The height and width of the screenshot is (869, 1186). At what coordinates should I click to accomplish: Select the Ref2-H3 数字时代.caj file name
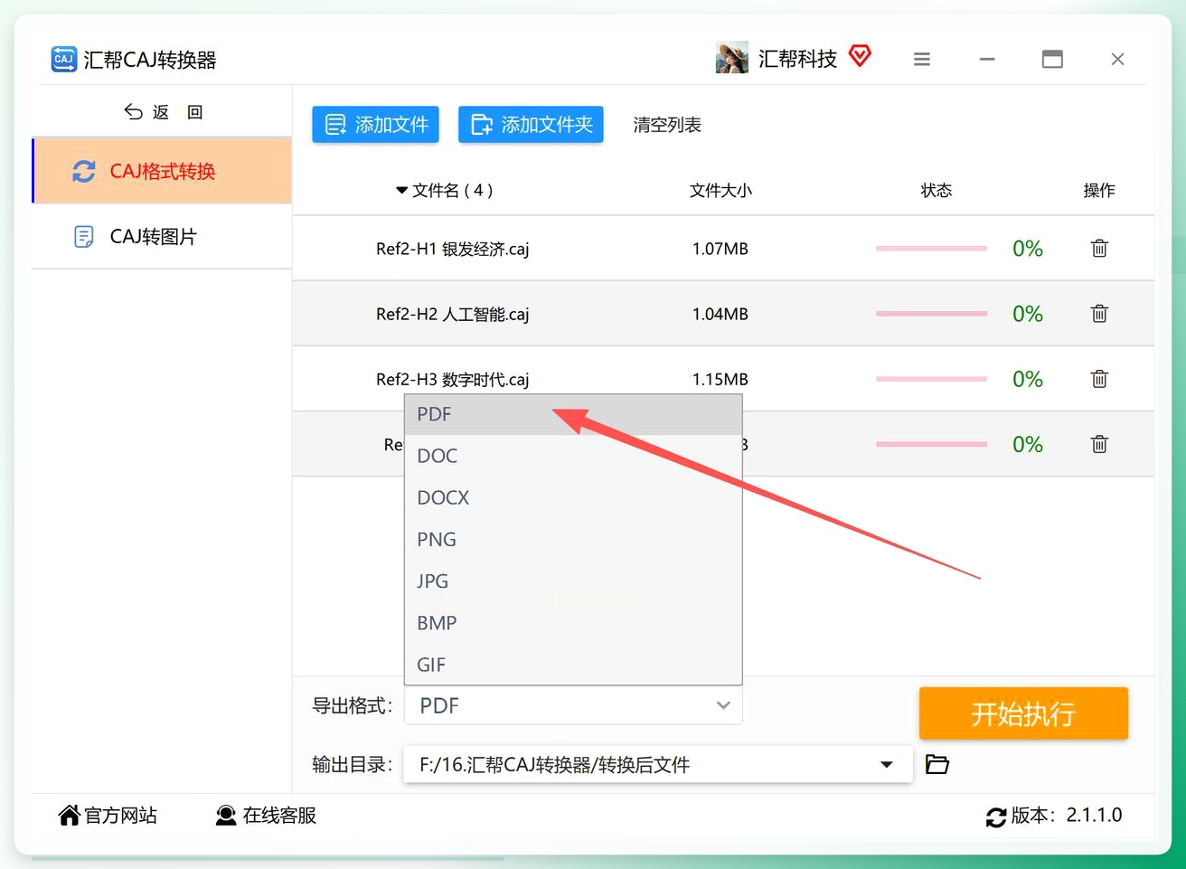(x=452, y=379)
